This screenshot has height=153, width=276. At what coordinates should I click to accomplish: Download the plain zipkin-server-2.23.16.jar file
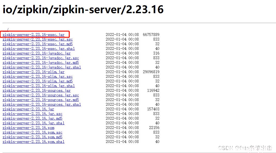click(x=28, y=109)
